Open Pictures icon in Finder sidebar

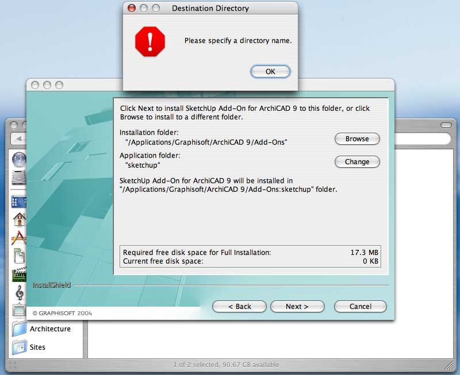20,310
